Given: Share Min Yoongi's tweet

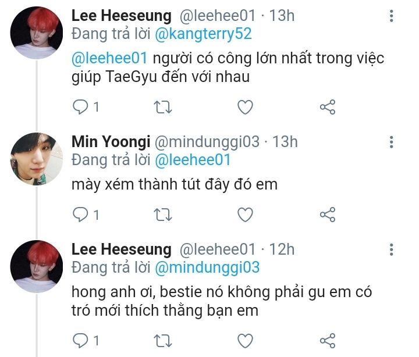Looking at the screenshot, I should tap(328, 215).
